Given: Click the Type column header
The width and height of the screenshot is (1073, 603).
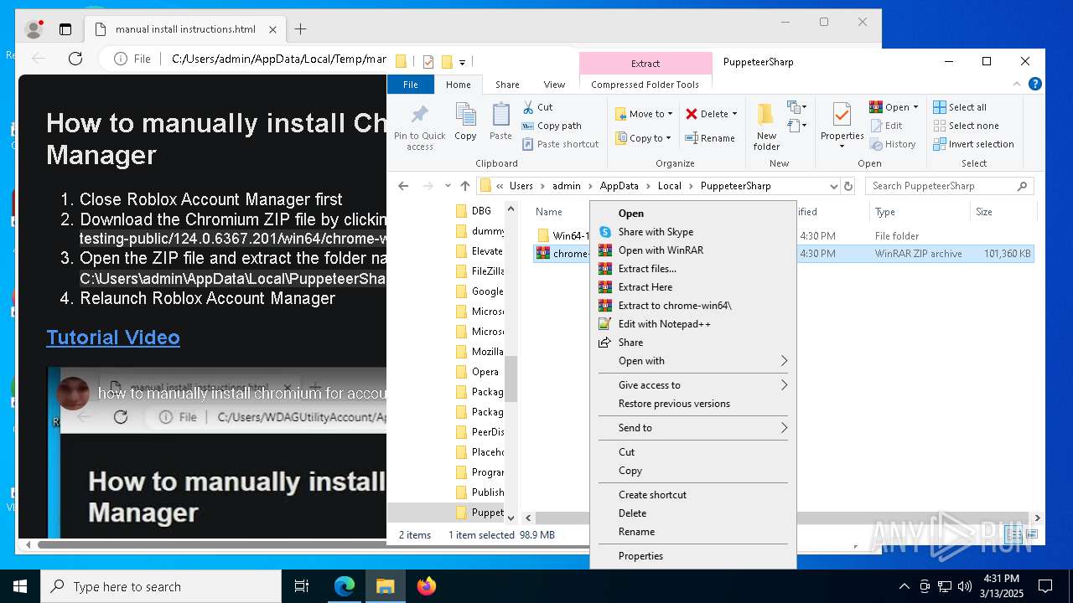Looking at the screenshot, I should tap(918, 212).
